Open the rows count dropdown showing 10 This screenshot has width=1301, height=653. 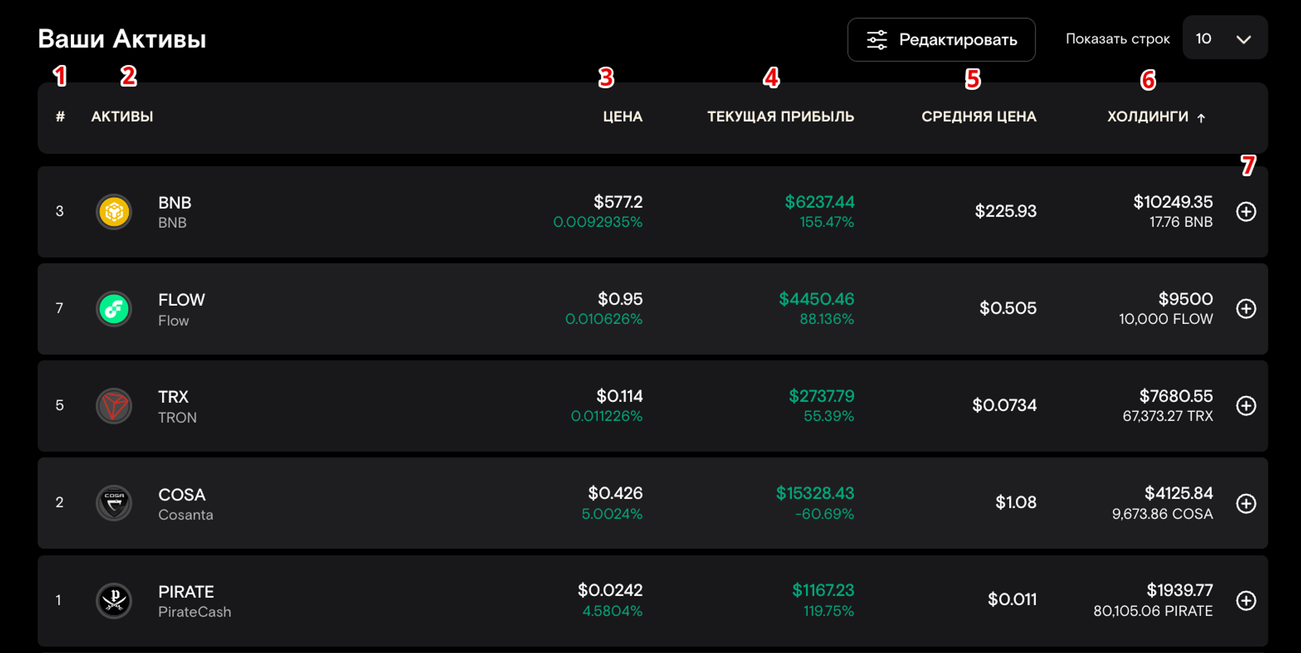point(1224,38)
